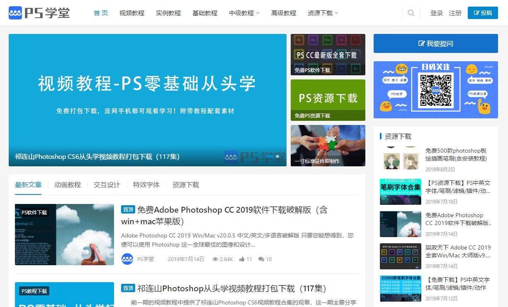This screenshot has height=307, width=508.
Task: Open comments via the speech bubble icon showing 10
Action: point(261,259)
